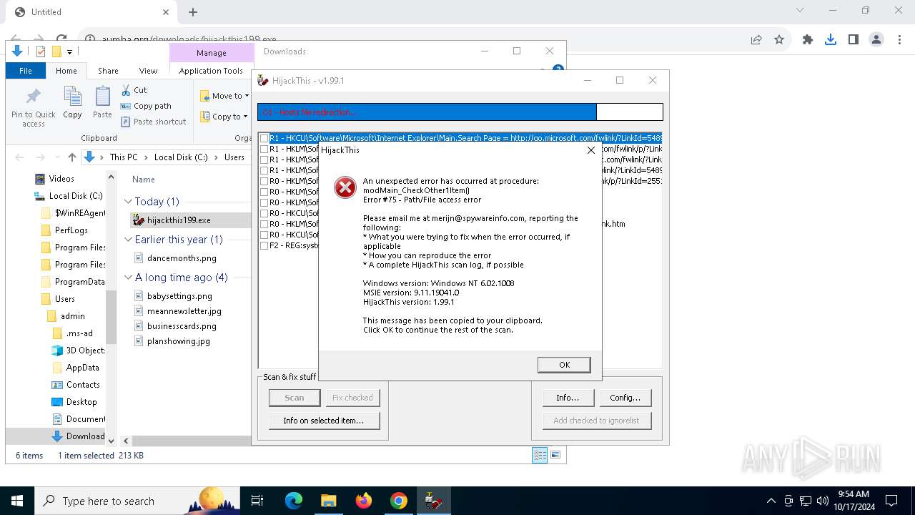Open the Move to dropdown

[224, 96]
